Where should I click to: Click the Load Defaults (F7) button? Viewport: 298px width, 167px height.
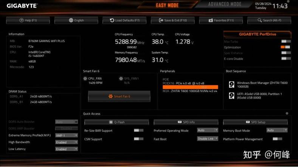124,20
